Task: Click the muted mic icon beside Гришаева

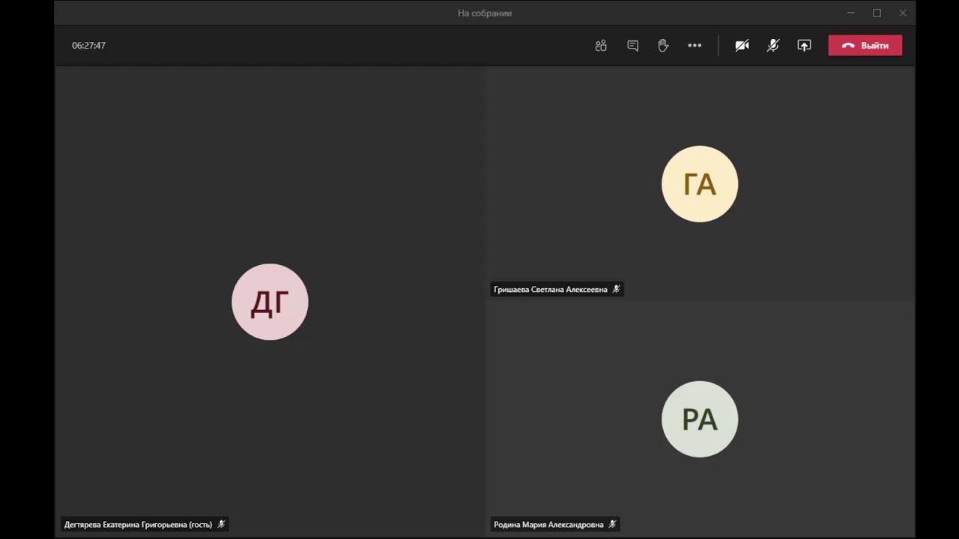Action: 617,289
